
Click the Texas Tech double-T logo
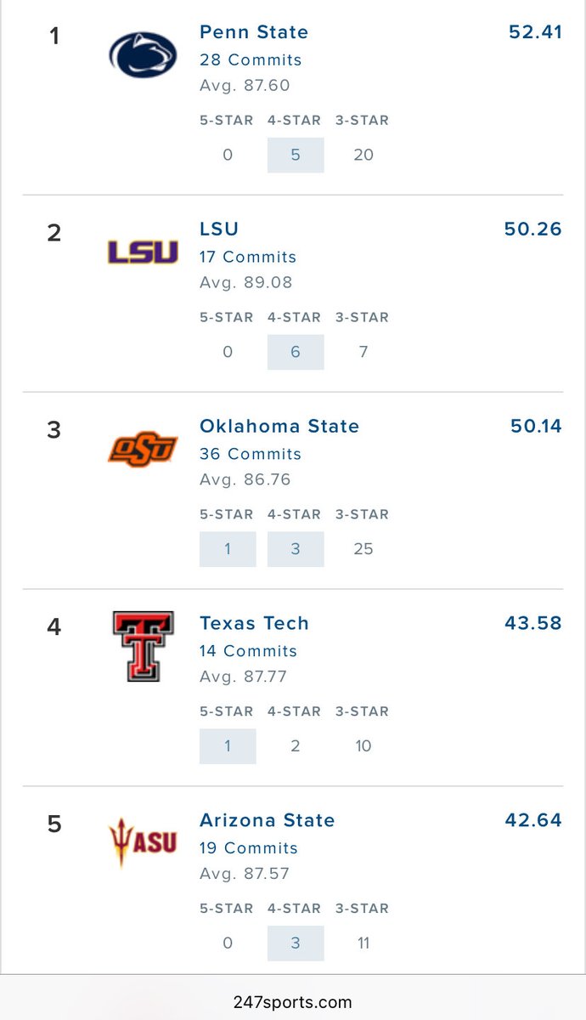[x=143, y=646]
